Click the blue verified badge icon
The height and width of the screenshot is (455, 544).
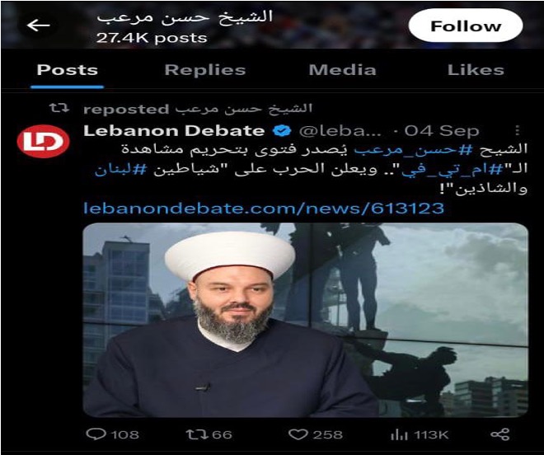[282, 131]
